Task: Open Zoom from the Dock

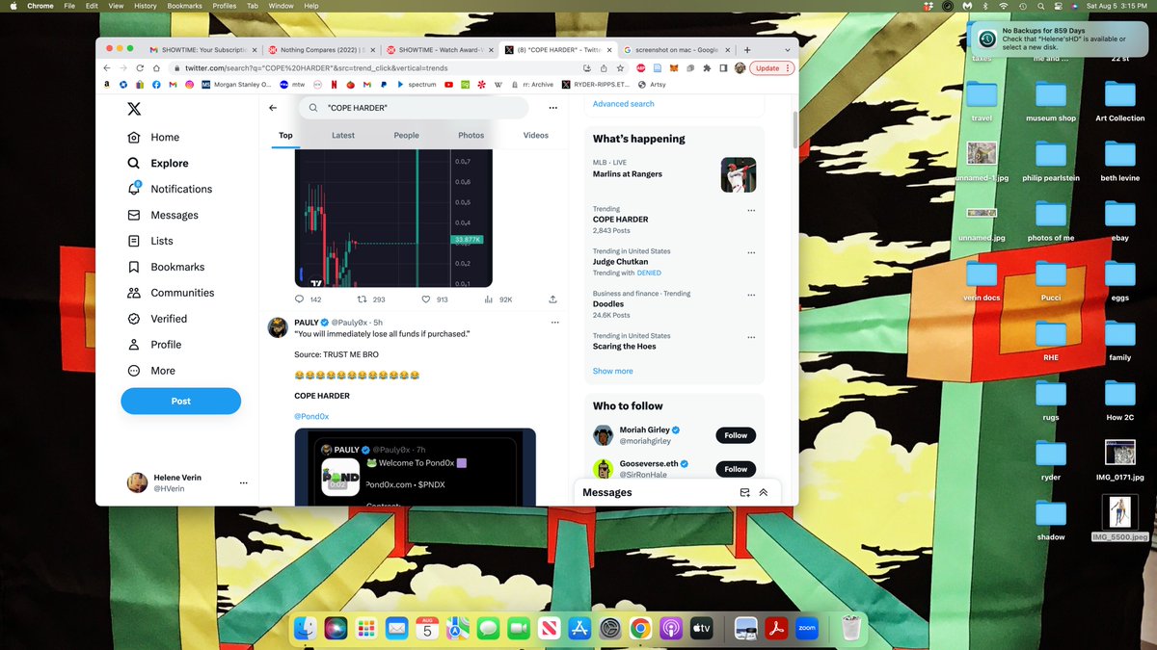Action: pyautogui.click(x=807, y=629)
